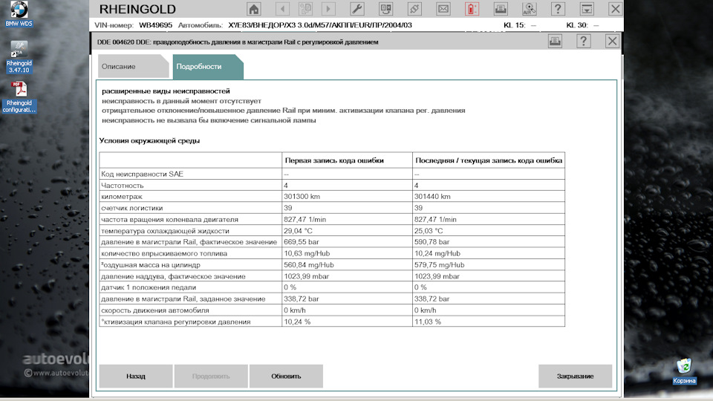This screenshot has width=713, height=401.
Task: Click the 11,03 % valve activation cell
Action: click(x=489, y=322)
